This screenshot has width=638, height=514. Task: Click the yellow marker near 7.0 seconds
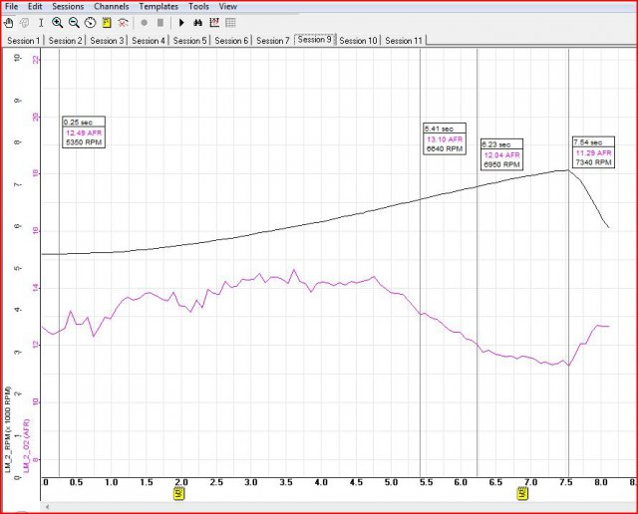pos(521,493)
